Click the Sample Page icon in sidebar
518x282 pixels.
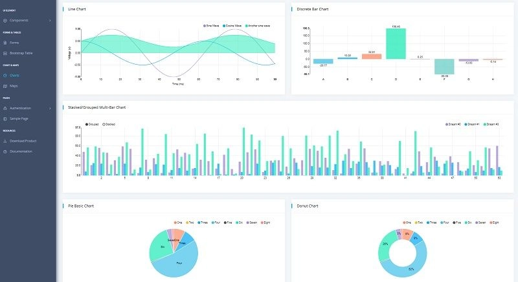(5, 119)
